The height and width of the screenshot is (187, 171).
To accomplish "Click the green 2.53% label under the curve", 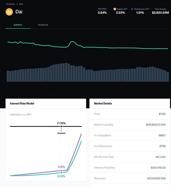I will click(x=61, y=176).
